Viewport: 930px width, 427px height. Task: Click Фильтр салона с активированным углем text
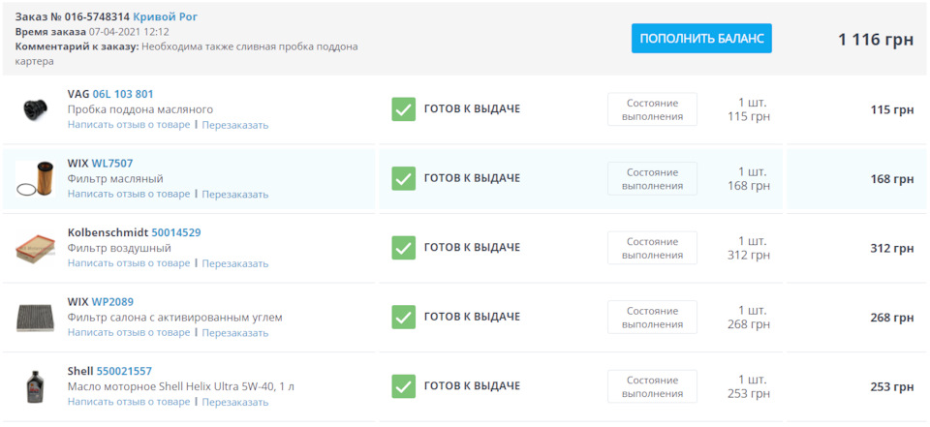click(x=175, y=318)
